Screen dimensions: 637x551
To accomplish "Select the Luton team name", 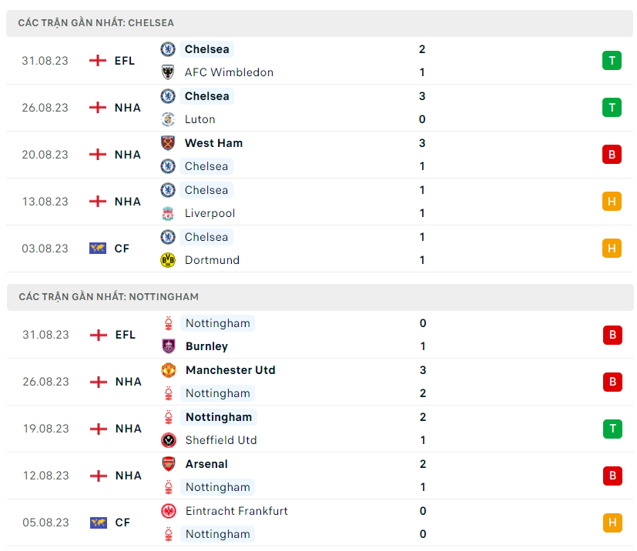I will (x=200, y=119).
